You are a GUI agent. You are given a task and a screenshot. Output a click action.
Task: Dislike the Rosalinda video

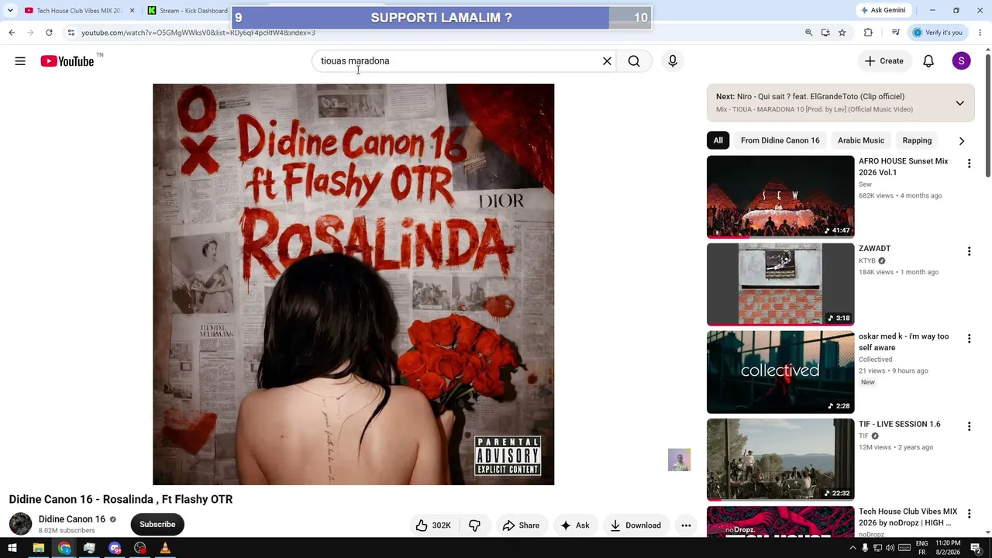tap(474, 525)
